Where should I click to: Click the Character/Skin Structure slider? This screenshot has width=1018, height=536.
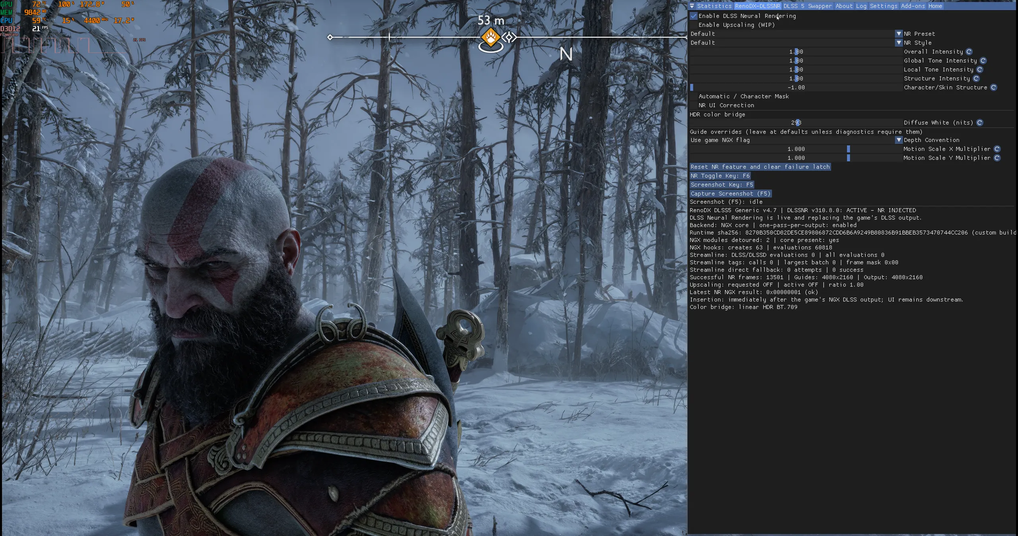click(796, 87)
